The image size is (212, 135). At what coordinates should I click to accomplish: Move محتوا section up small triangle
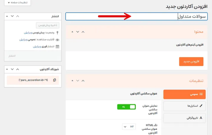(x=72, y=32)
